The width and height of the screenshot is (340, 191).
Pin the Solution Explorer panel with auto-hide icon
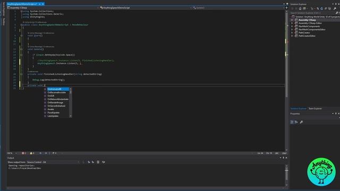point(336,4)
